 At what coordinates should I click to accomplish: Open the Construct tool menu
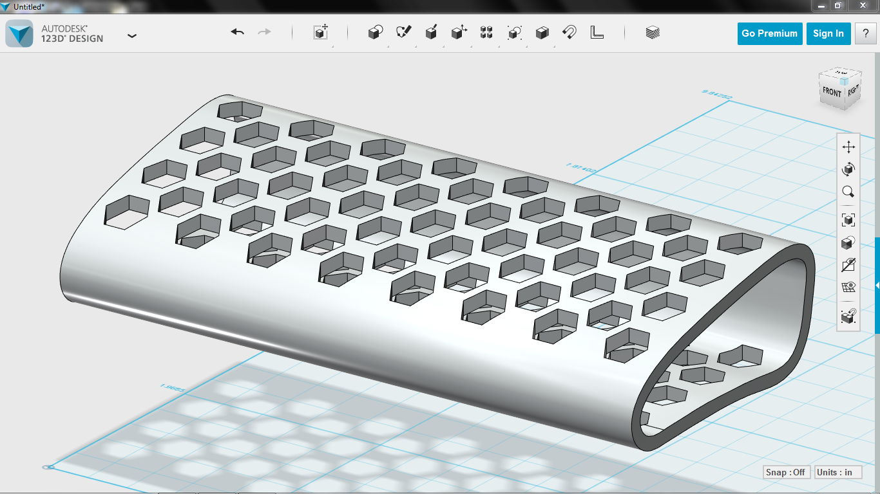pyautogui.click(x=432, y=32)
